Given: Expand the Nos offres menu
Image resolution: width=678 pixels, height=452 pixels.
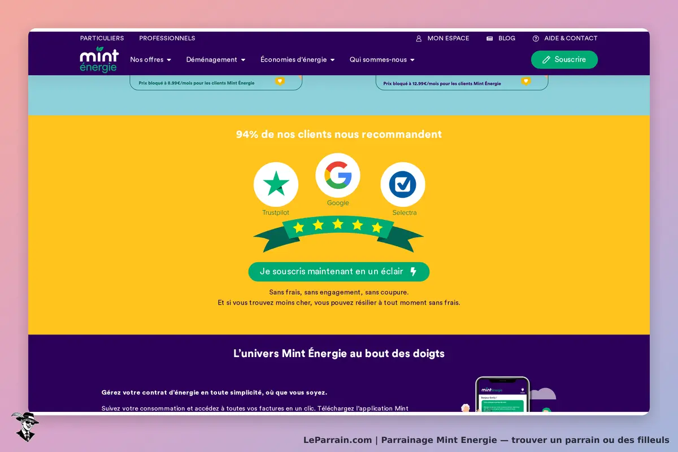Looking at the screenshot, I should 150,59.
